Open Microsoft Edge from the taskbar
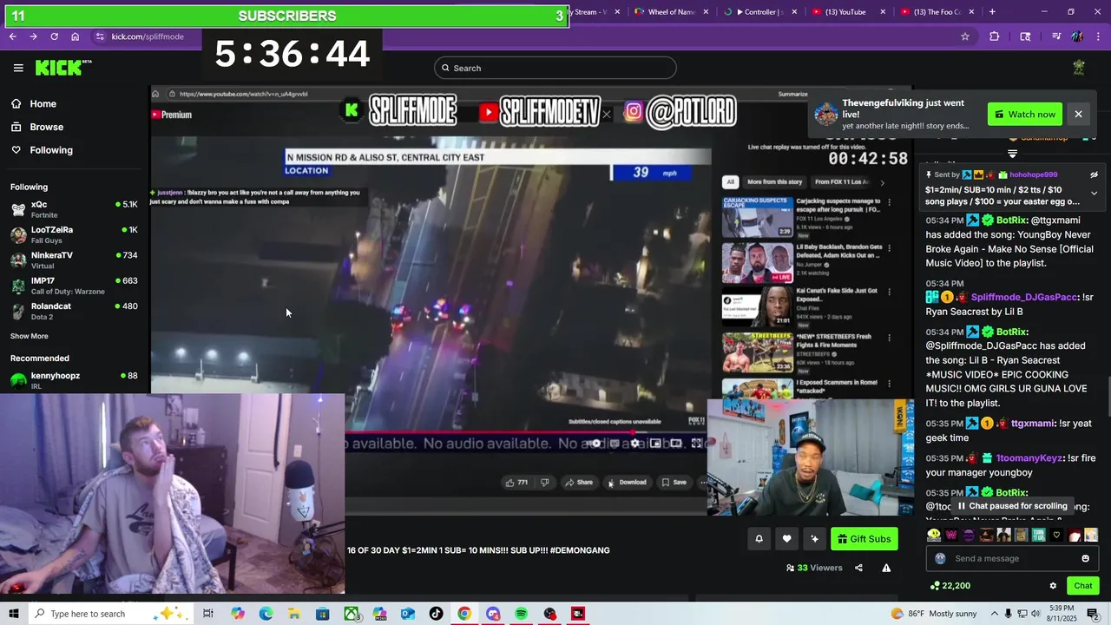The image size is (1111, 625). click(x=266, y=614)
